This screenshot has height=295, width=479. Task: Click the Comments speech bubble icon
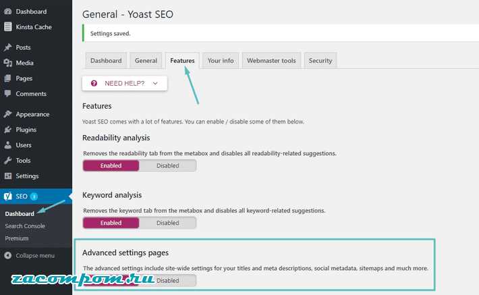coord(8,94)
